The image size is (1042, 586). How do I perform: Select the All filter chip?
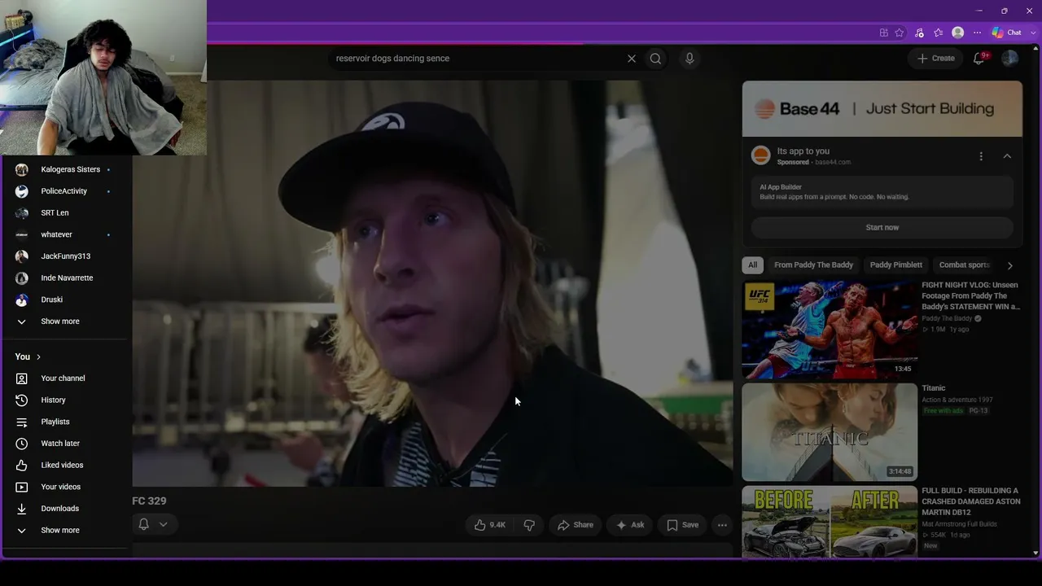click(x=753, y=265)
